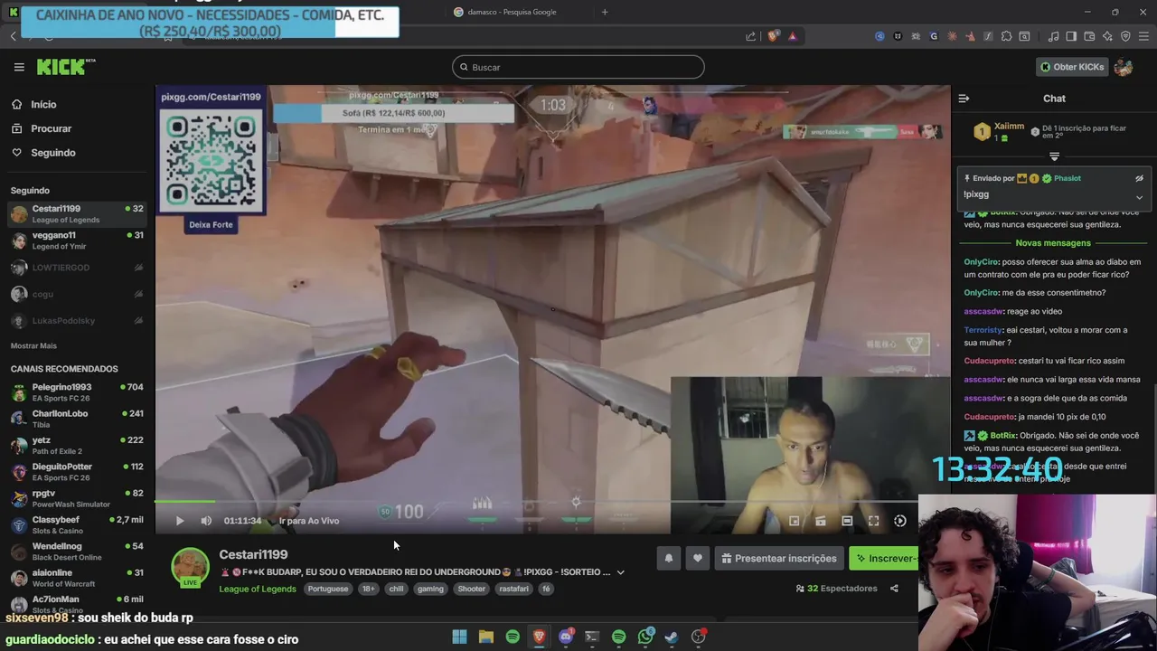Open followed channel Cestari1199 in sidebar

[77, 214]
